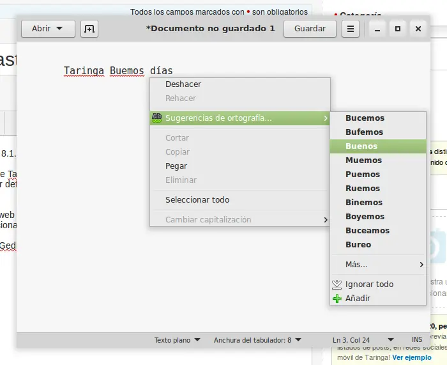Open the Ln 3, Col 24 position dropdown

point(363,340)
